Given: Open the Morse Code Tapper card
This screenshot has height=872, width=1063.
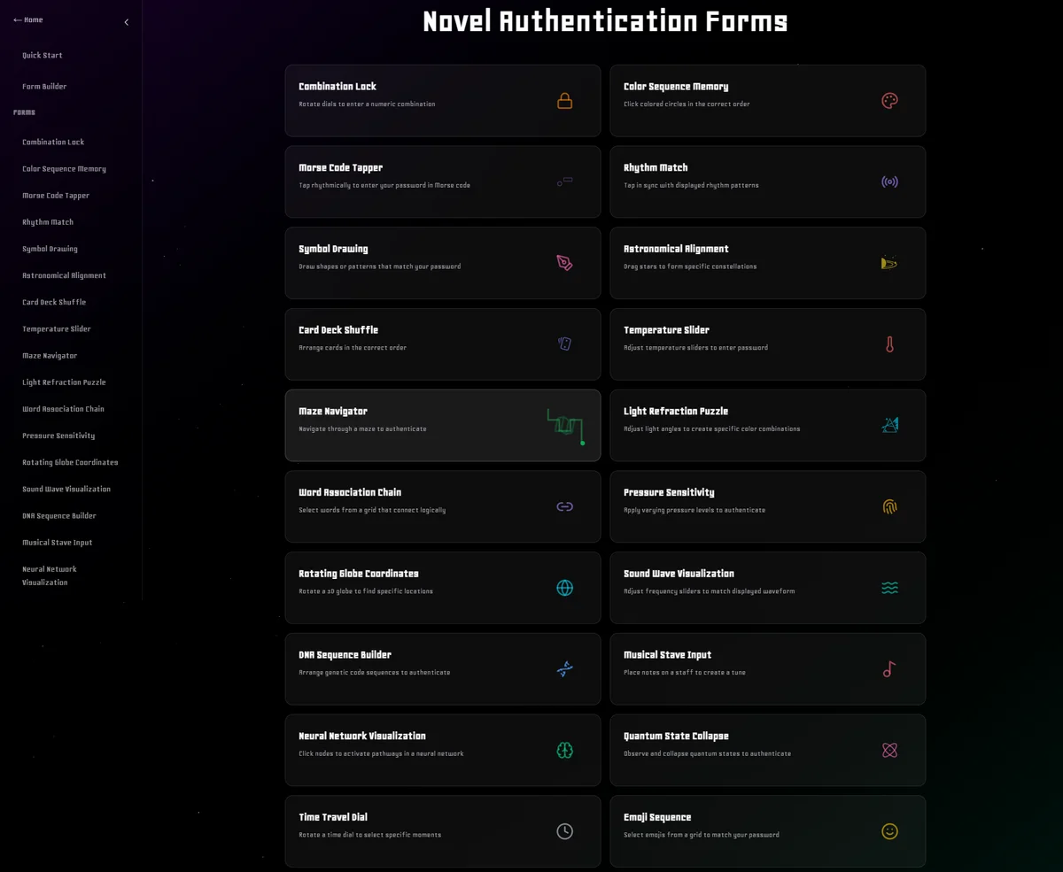Looking at the screenshot, I should (x=442, y=181).
